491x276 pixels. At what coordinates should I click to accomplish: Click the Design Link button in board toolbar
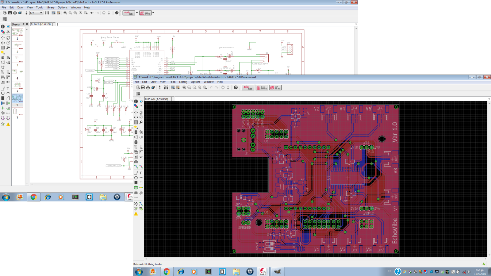pos(248,87)
